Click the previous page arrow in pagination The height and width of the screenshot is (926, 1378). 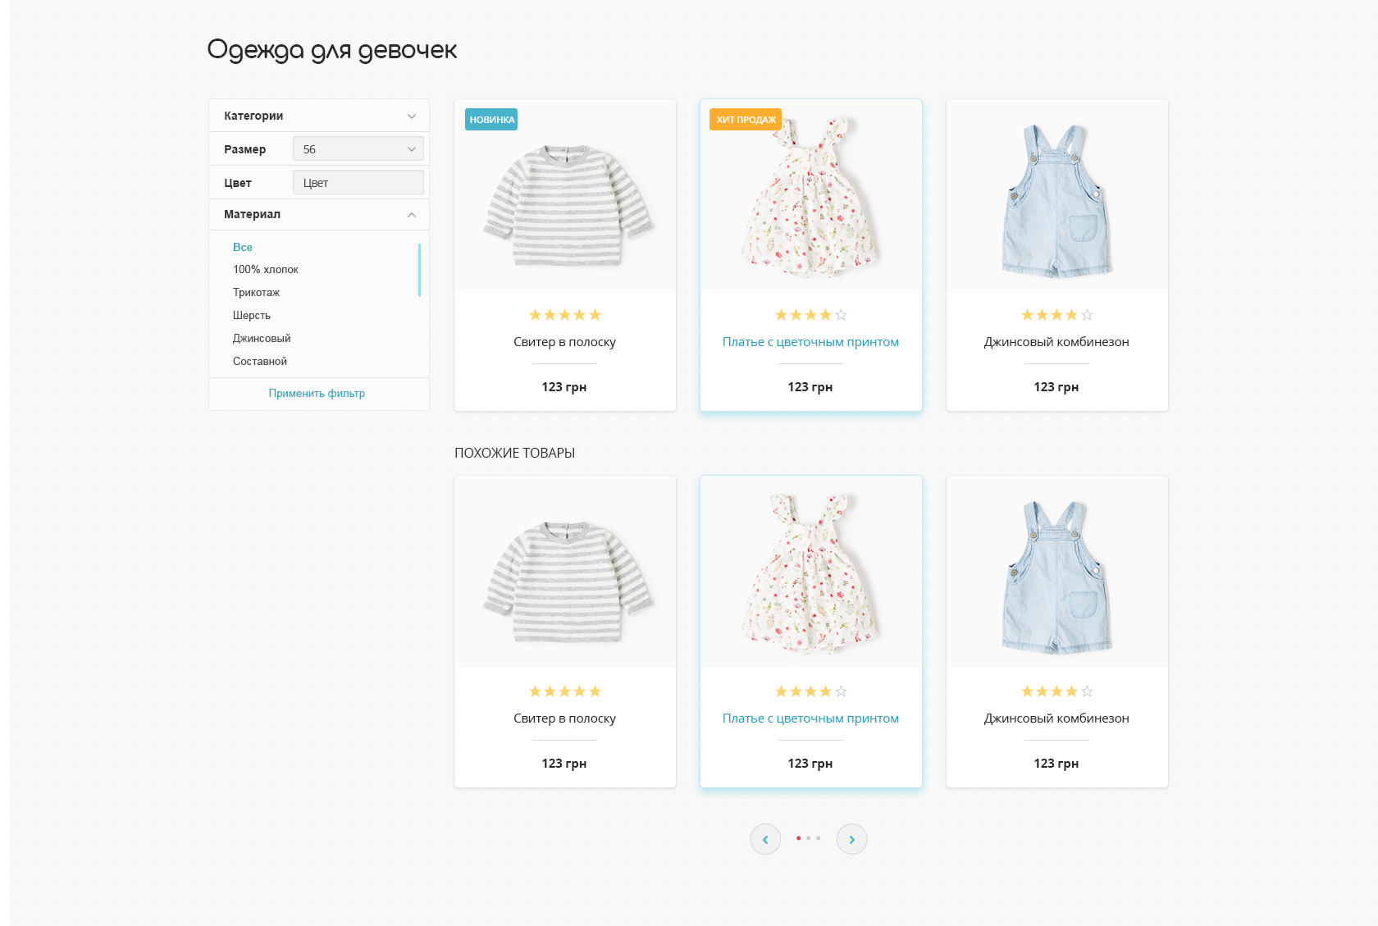[x=765, y=839]
